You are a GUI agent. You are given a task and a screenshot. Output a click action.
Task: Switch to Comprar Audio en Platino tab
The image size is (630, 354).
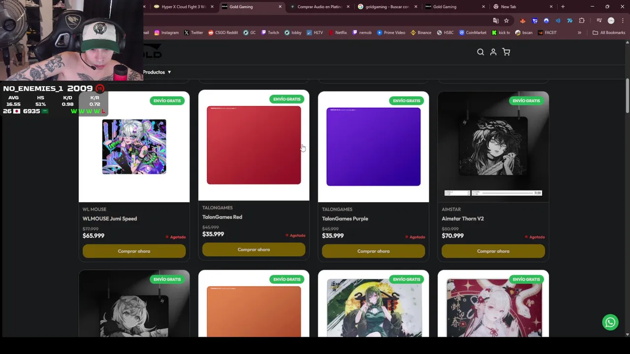pos(320,7)
